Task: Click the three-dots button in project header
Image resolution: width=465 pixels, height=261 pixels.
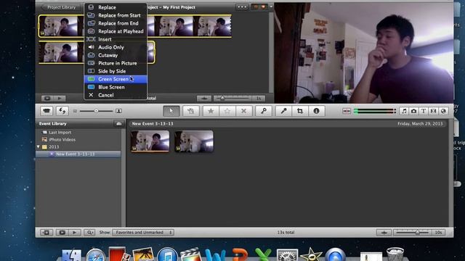Action: [242, 7]
